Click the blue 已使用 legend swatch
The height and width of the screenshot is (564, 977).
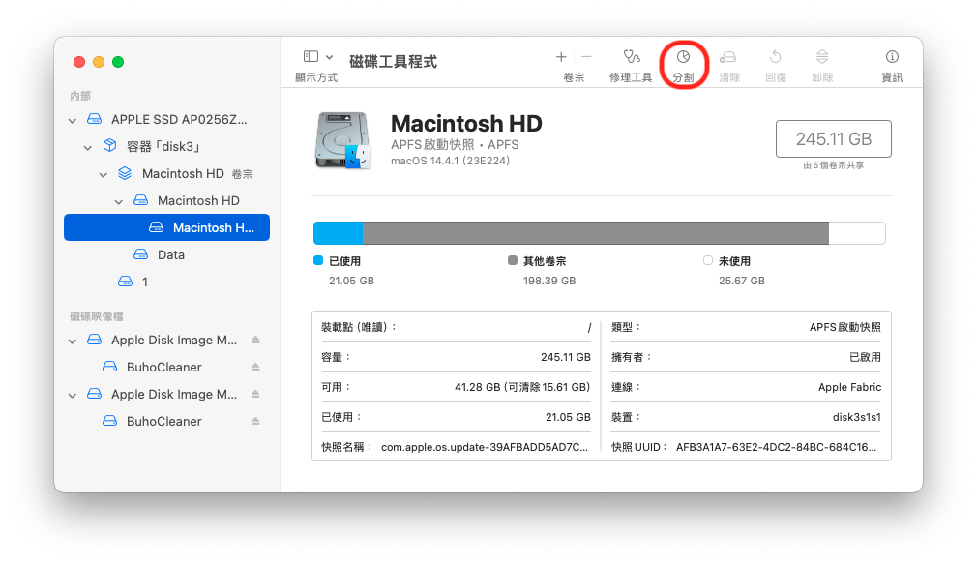click(x=318, y=260)
